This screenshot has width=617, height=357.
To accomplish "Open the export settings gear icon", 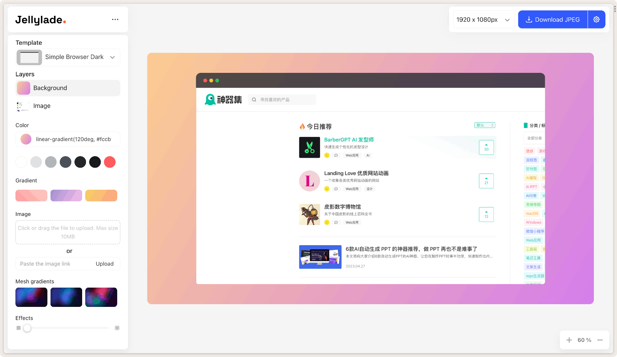I will click(x=596, y=19).
